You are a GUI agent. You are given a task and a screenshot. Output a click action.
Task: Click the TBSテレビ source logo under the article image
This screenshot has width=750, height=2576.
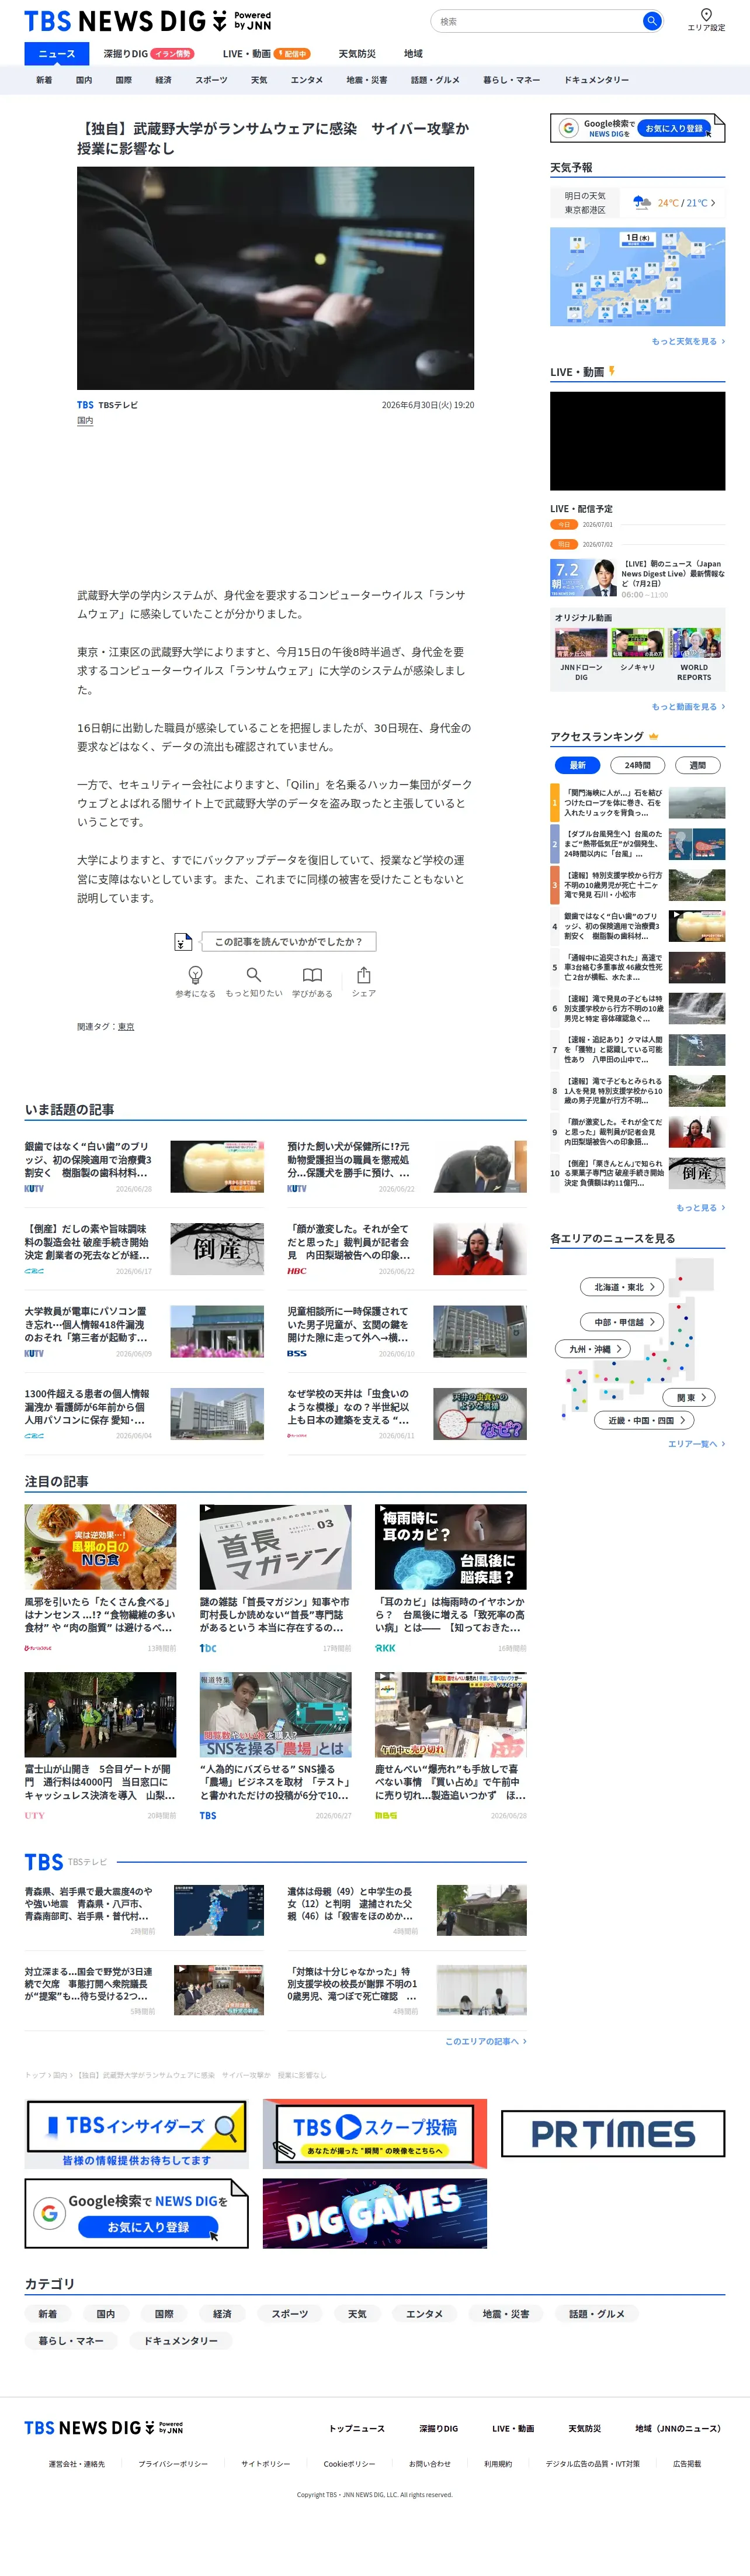point(107,405)
